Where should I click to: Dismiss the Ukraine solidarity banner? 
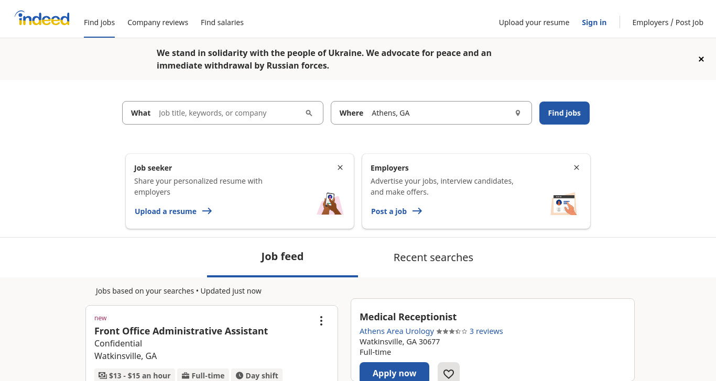point(701,59)
